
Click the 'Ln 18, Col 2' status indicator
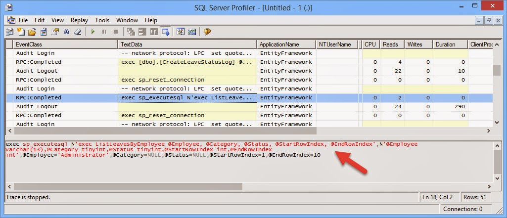point(437,197)
